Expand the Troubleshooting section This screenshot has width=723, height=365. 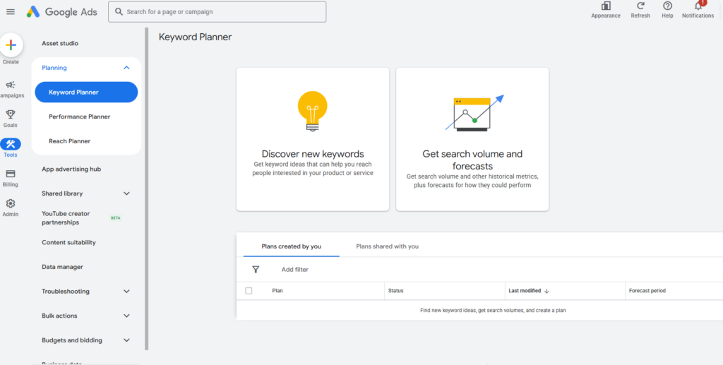tap(126, 292)
